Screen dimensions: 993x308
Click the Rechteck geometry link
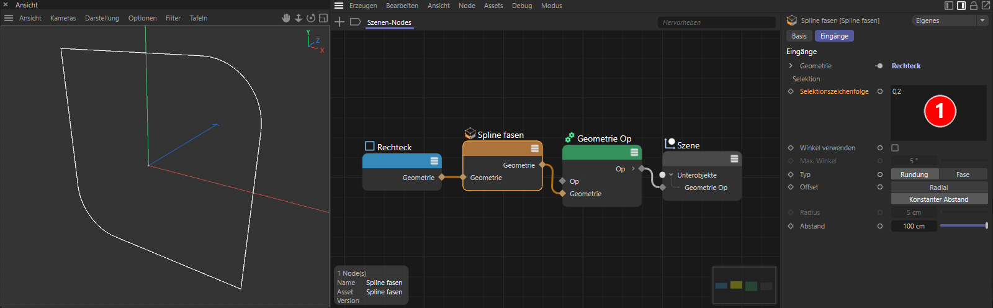coord(906,66)
